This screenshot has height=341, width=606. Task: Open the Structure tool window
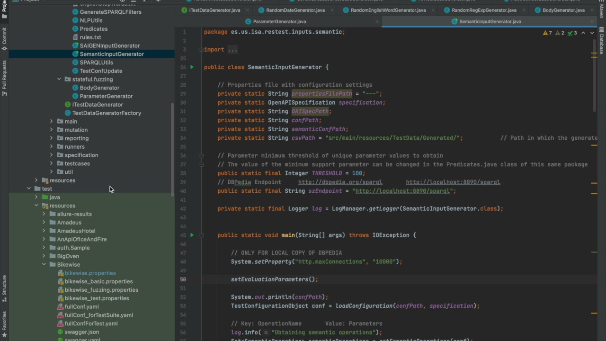tap(4, 288)
